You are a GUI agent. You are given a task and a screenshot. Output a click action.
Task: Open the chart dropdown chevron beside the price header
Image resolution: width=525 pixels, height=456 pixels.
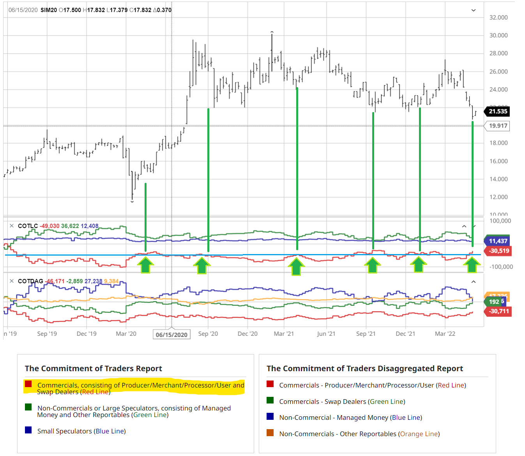pyautogui.click(x=474, y=10)
